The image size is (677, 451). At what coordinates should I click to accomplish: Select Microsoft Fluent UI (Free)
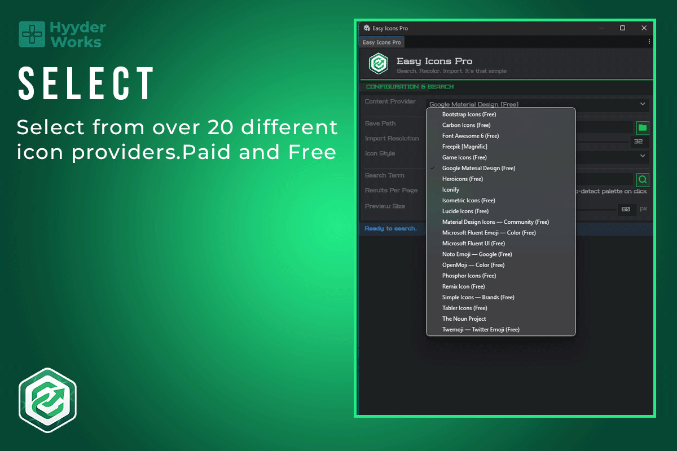pos(501,244)
